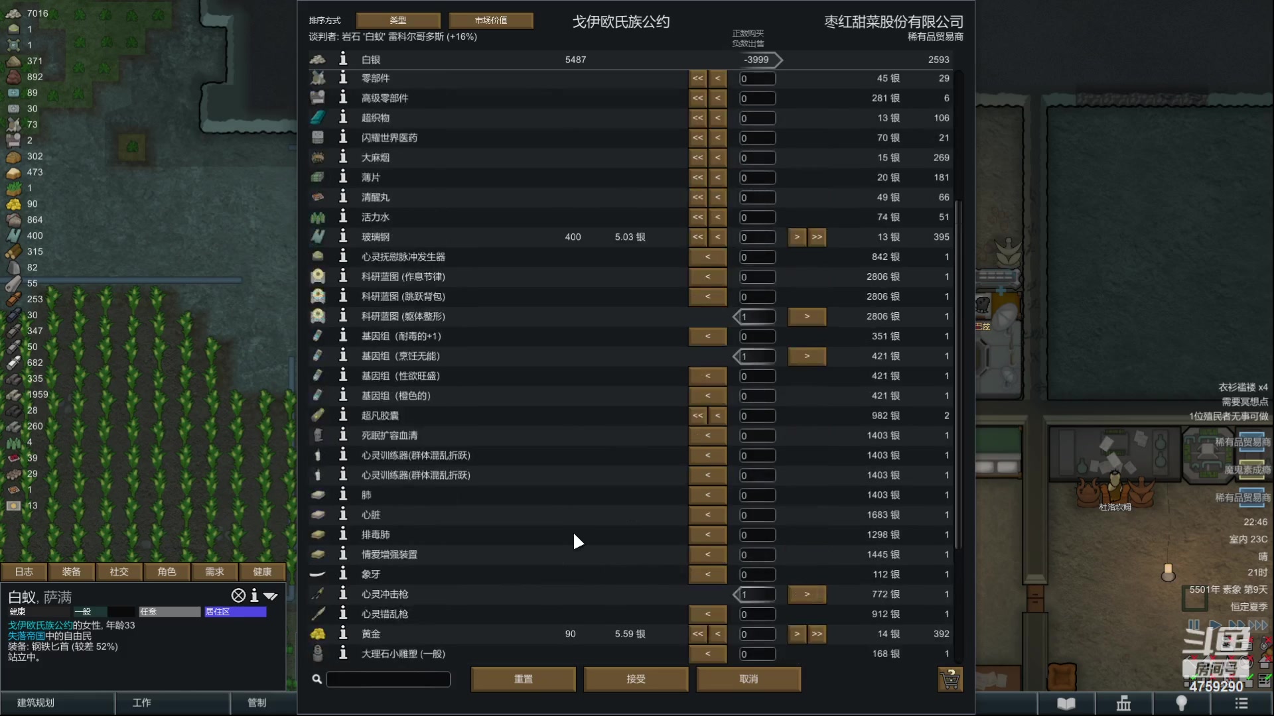Screen dimensions: 1274x716
Task: Buy 心脏 with < button
Action: tap(708, 514)
